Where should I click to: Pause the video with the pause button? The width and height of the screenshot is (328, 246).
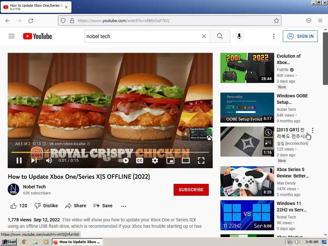click(x=19, y=160)
